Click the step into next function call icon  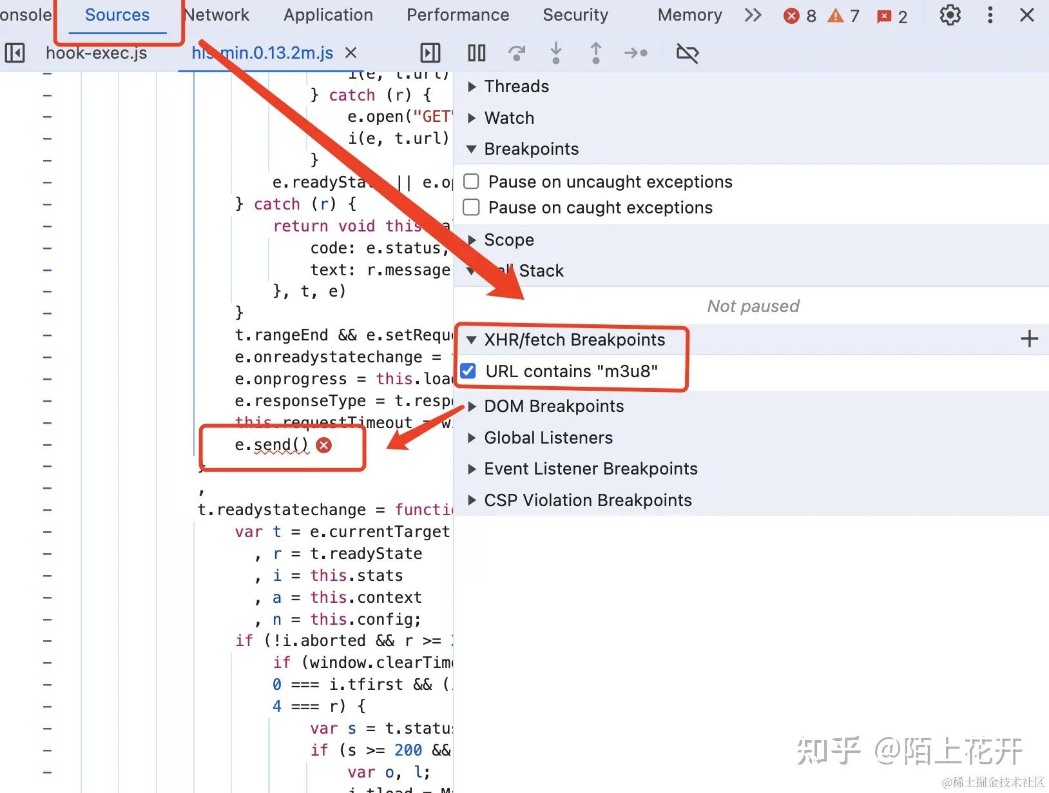[x=556, y=53]
